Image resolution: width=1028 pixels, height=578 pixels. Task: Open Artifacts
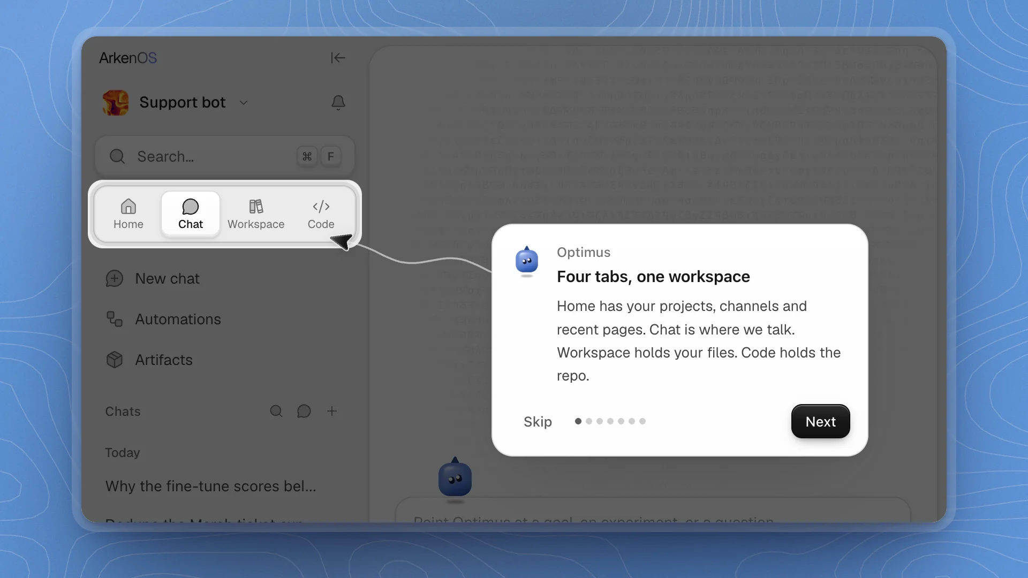(x=149, y=360)
